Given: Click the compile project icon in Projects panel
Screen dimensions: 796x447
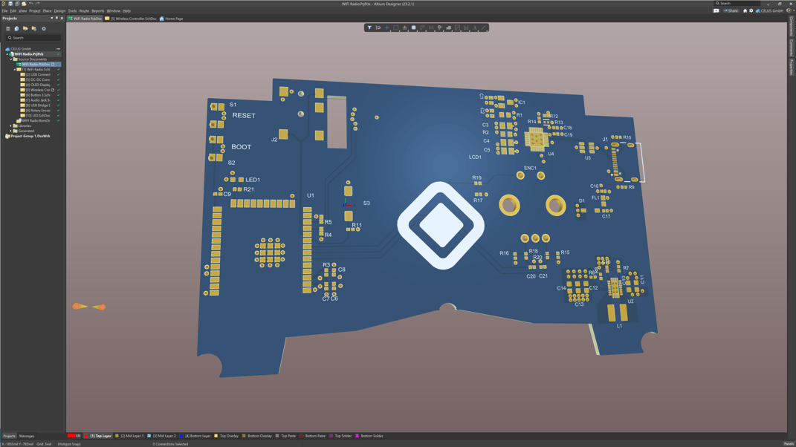Looking at the screenshot, I should [16, 29].
